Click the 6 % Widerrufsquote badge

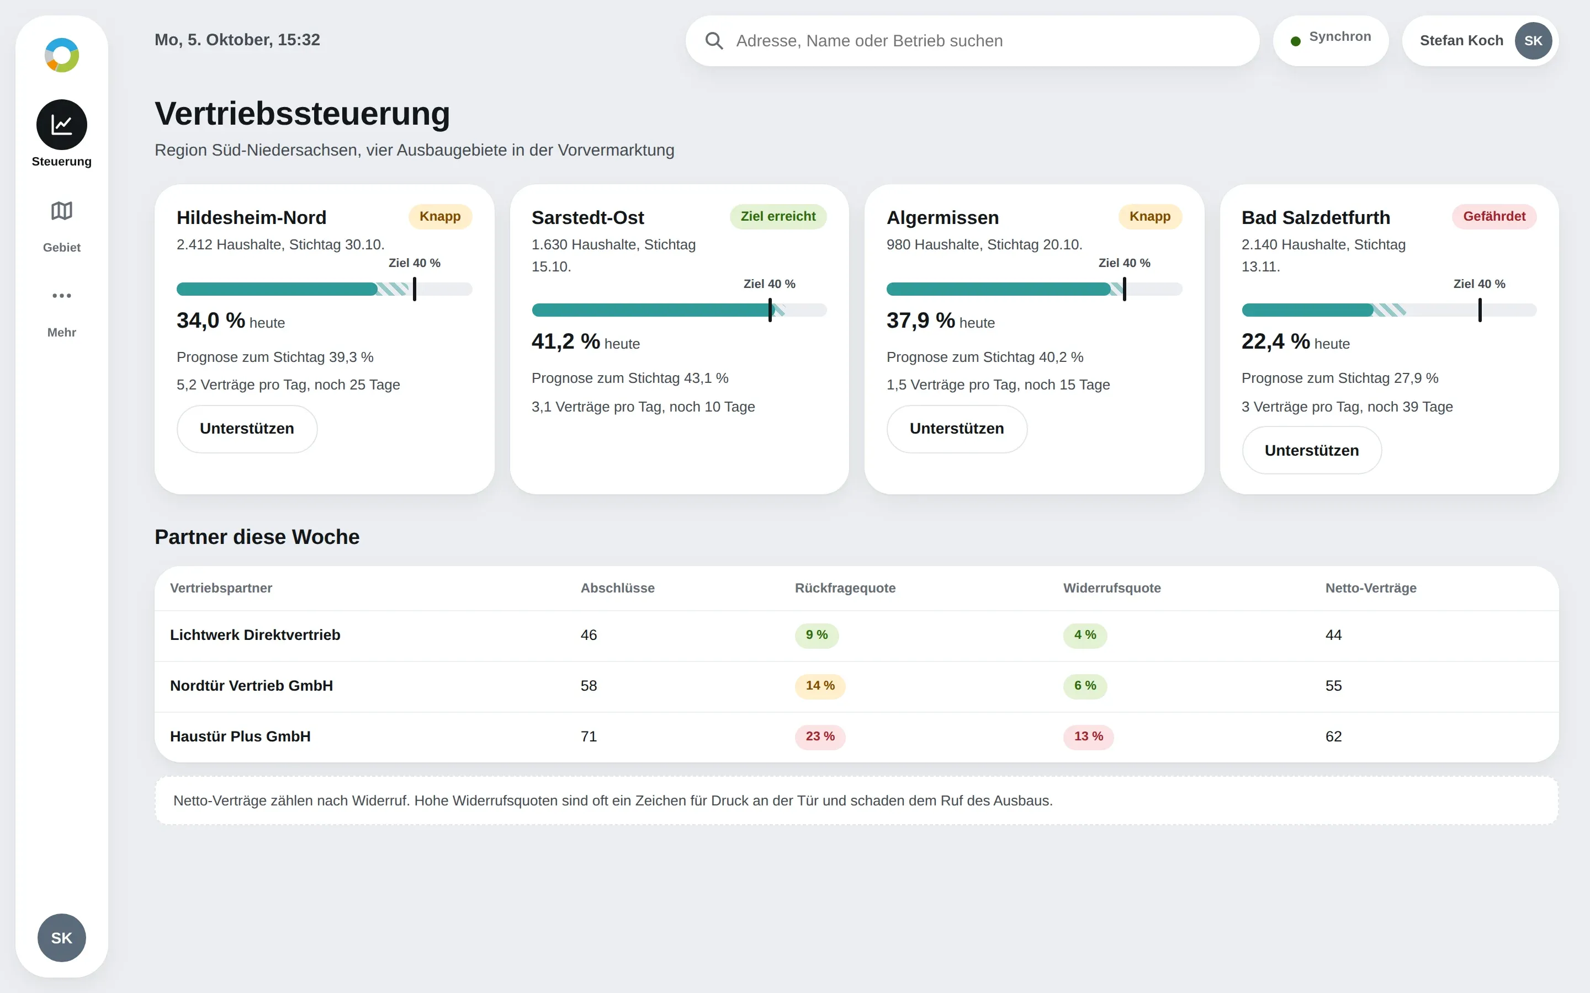(1085, 686)
